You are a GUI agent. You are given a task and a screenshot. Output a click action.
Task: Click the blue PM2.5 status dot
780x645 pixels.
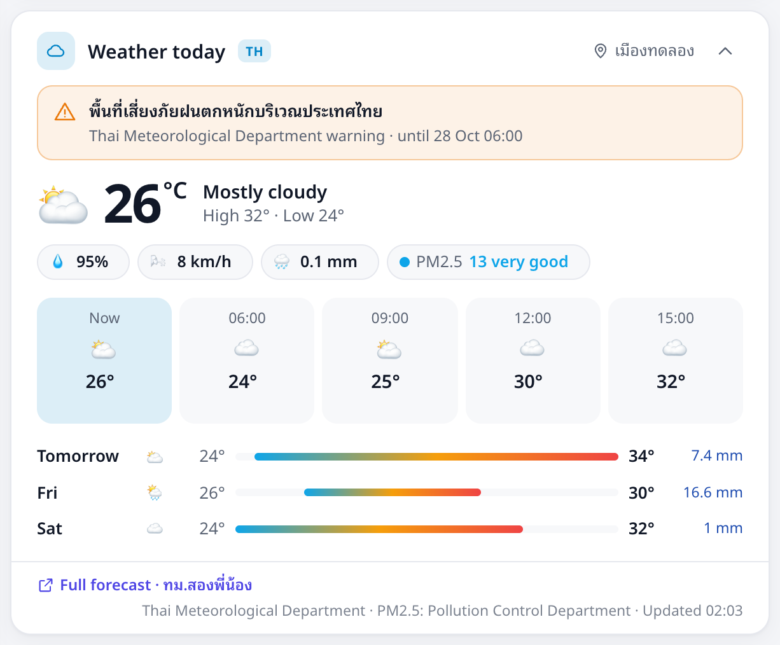404,262
